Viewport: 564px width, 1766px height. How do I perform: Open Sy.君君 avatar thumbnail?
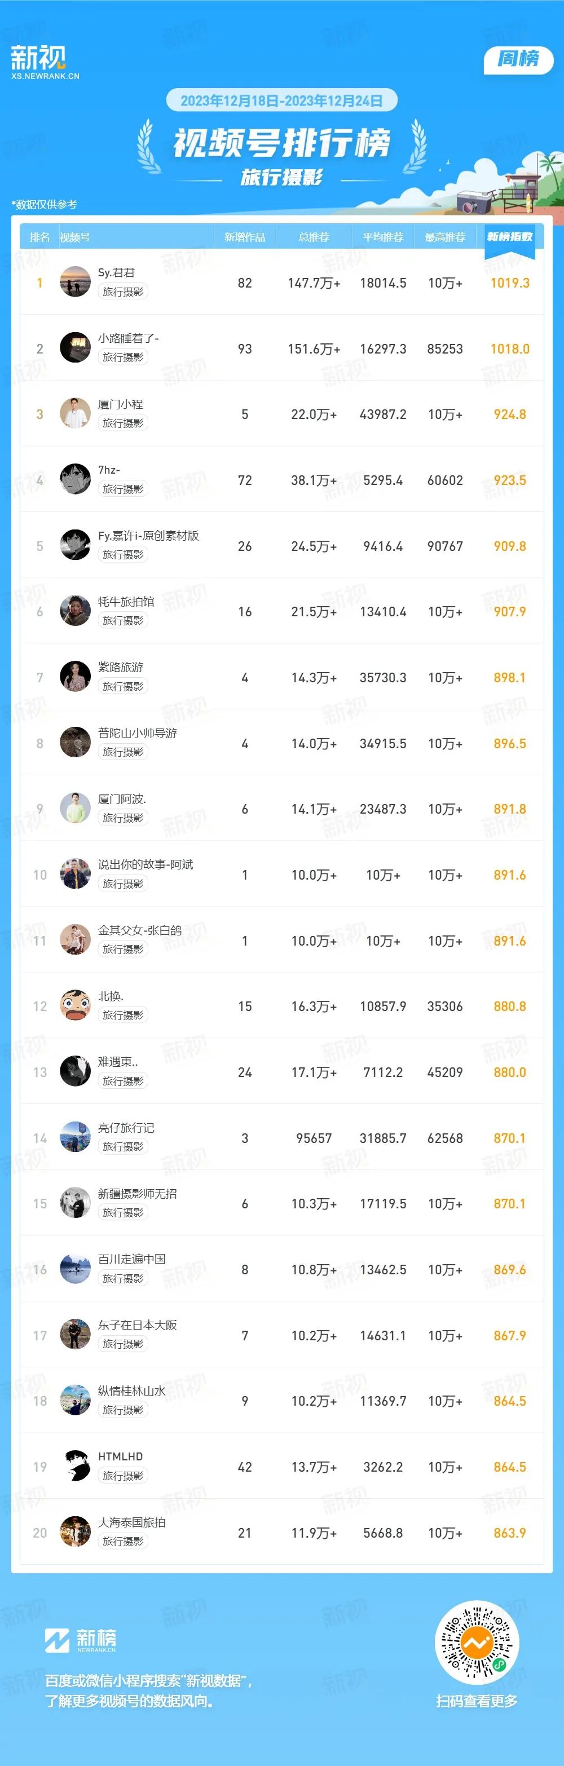point(76,282)
